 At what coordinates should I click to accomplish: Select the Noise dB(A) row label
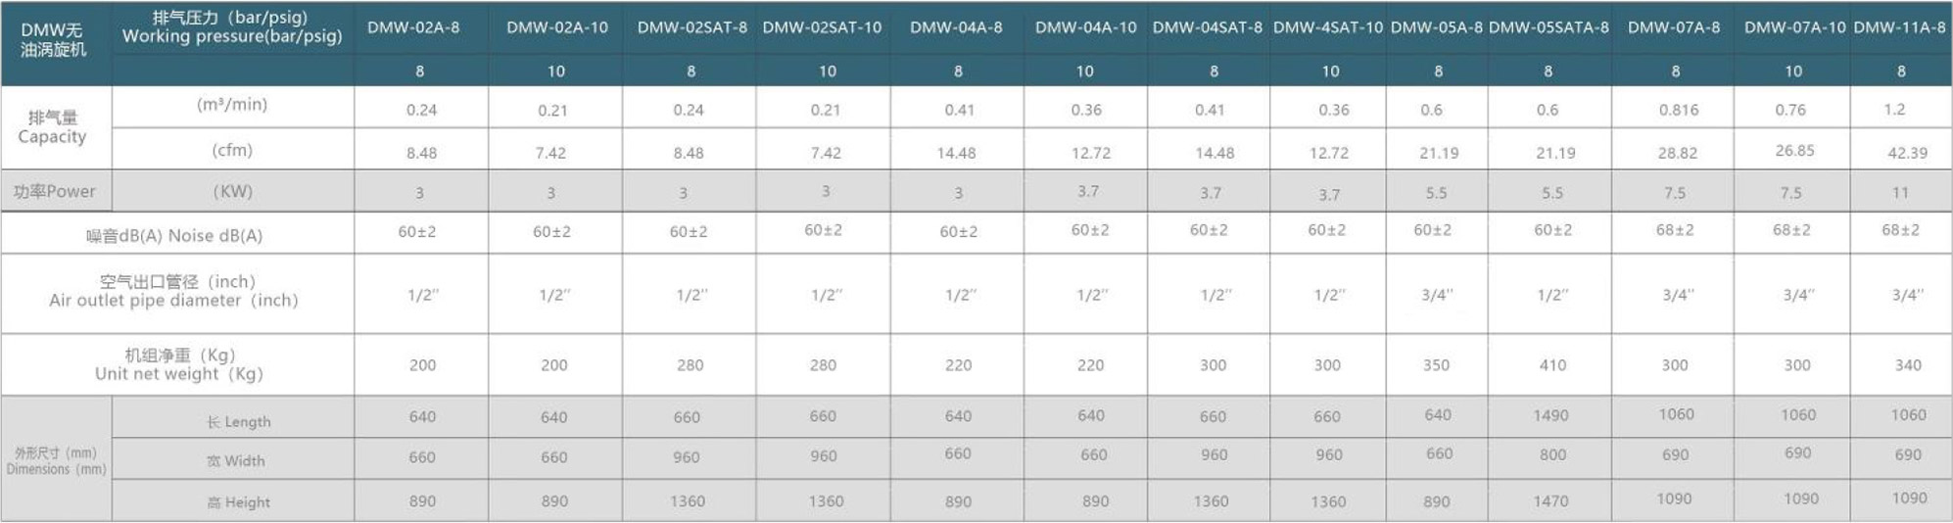(174, 235)
